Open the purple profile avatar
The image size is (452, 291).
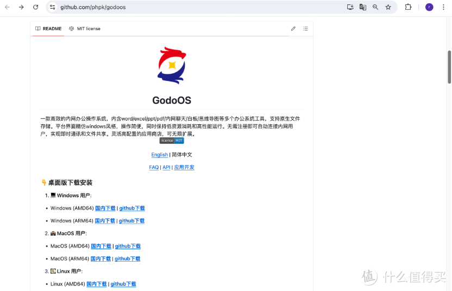(x=429, y=7)
